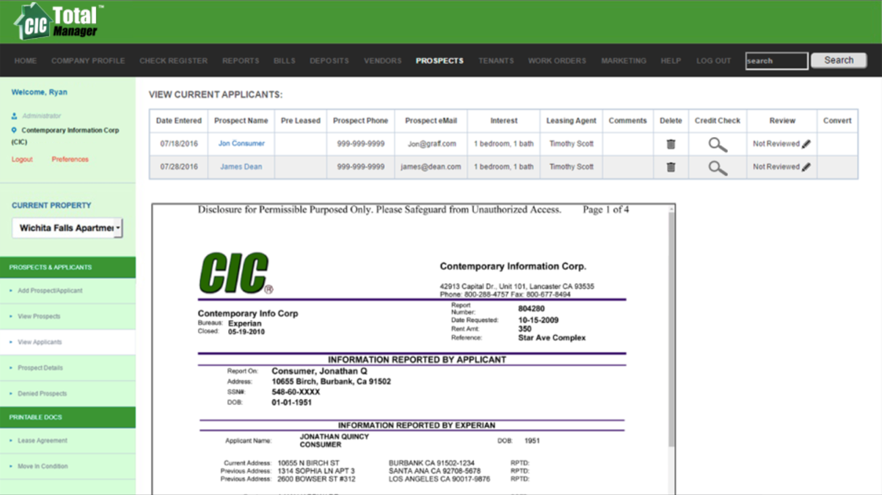
Task: Open the REPORTS menu
Action: tap(240, 61)
